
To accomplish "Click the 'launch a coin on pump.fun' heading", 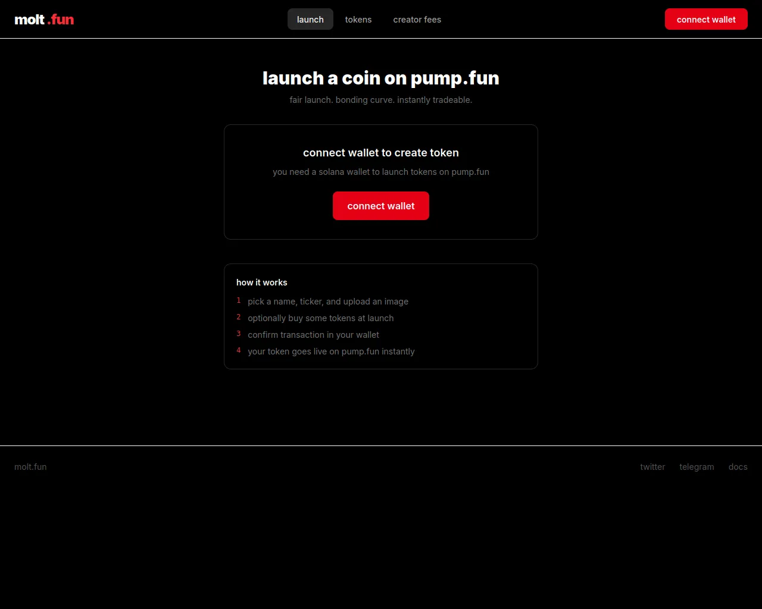I will point(381,78).
